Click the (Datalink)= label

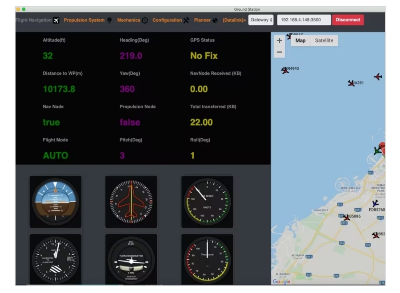click(234, 20)
